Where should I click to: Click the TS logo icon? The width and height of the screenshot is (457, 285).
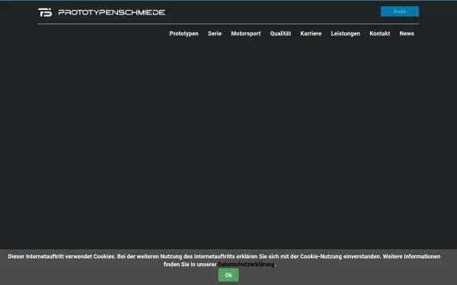45,12
